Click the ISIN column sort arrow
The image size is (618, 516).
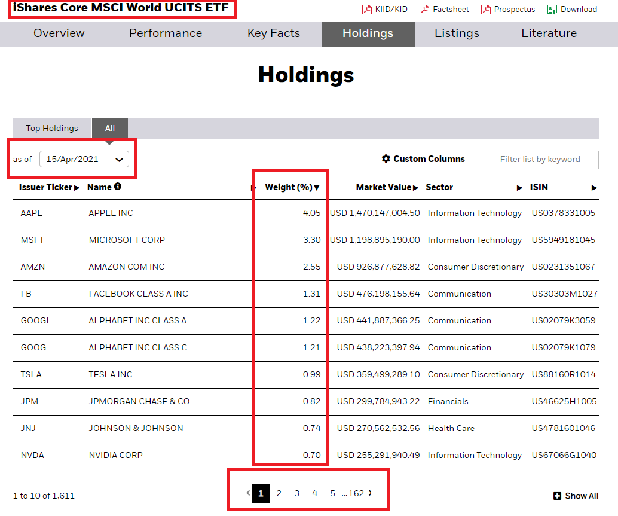[x=594, y=188]
